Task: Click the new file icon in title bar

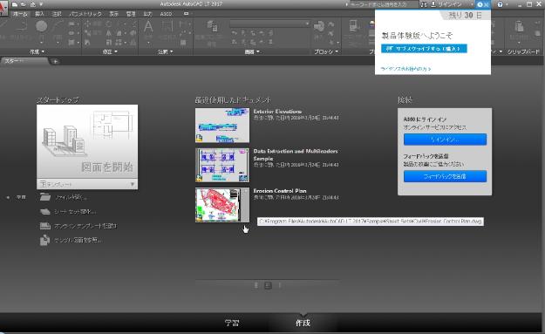Action: [x=15, y=4]
